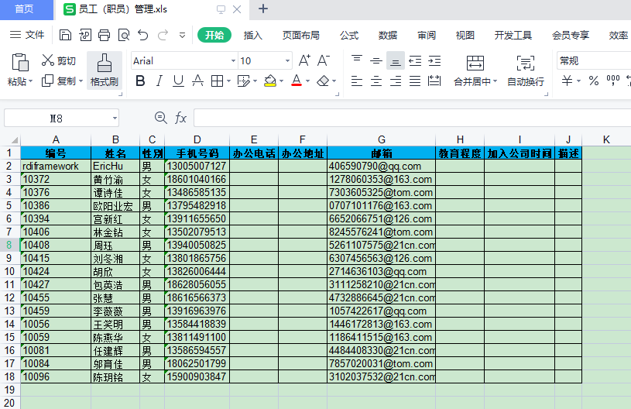Screen dimensions: 631x409
Task: Click the Merge and Center (合并居中) icon
Action: (x=475, y=64)
